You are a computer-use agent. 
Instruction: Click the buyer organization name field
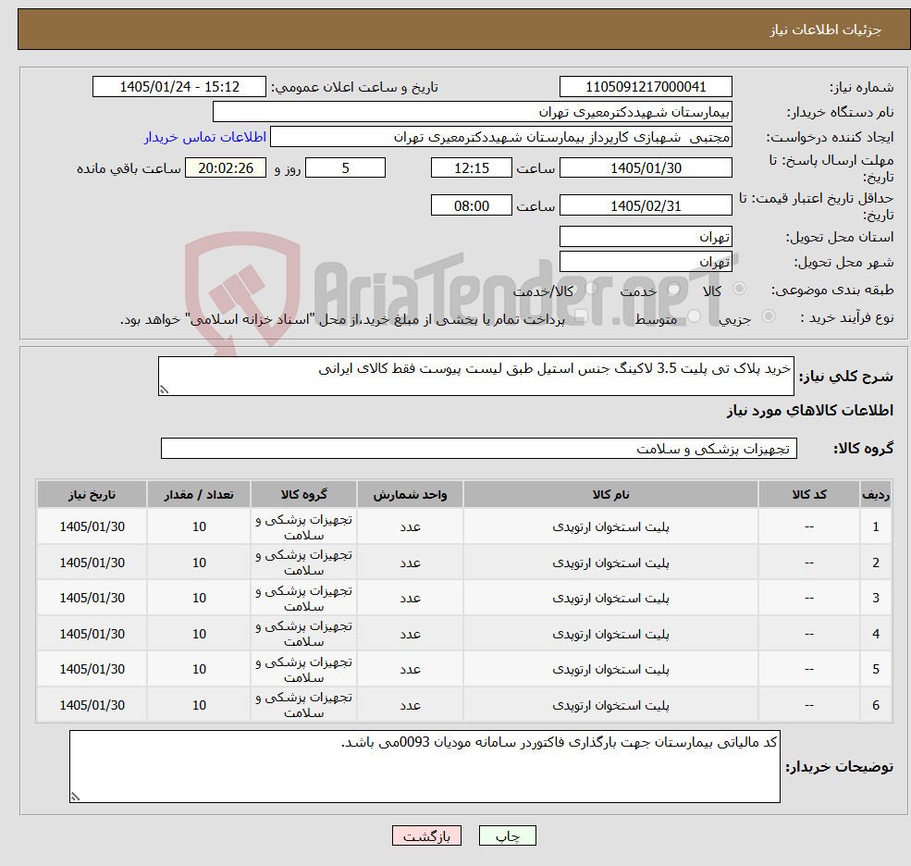coord(473,112)
